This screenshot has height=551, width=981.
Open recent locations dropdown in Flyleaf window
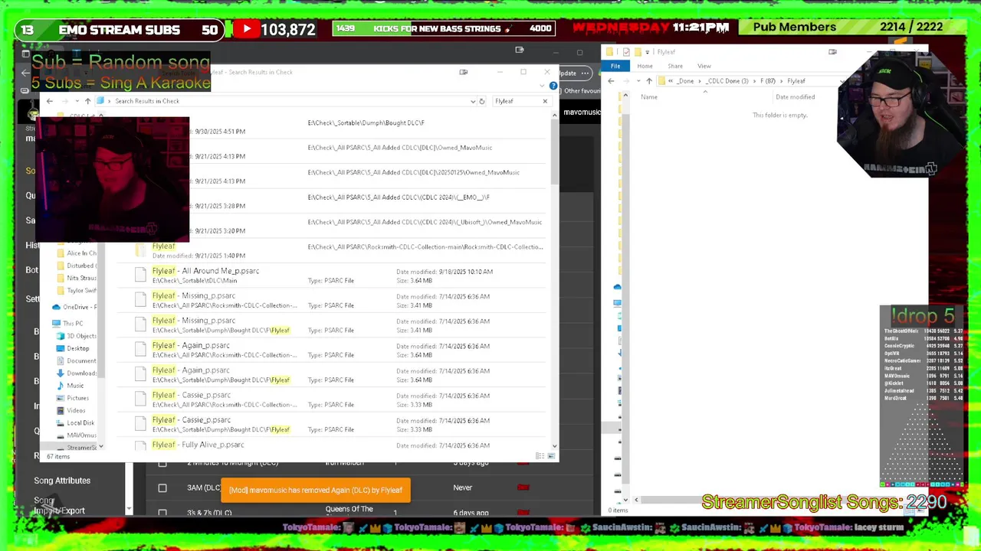637,81
